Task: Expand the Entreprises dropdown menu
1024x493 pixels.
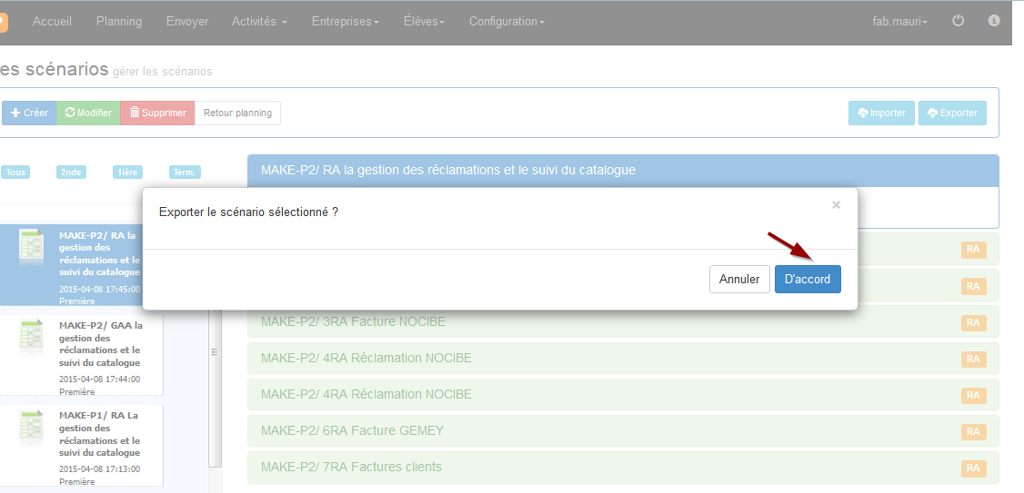Action: point(346,22)
